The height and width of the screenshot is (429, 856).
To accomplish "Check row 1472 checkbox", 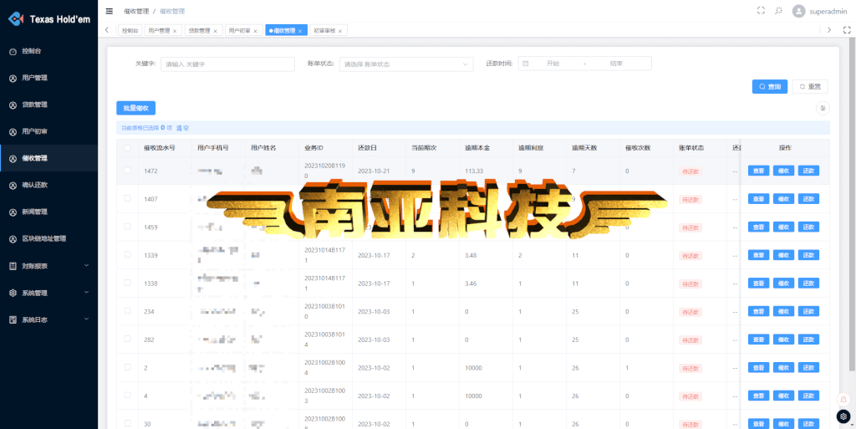I will [x=127, y=171].
